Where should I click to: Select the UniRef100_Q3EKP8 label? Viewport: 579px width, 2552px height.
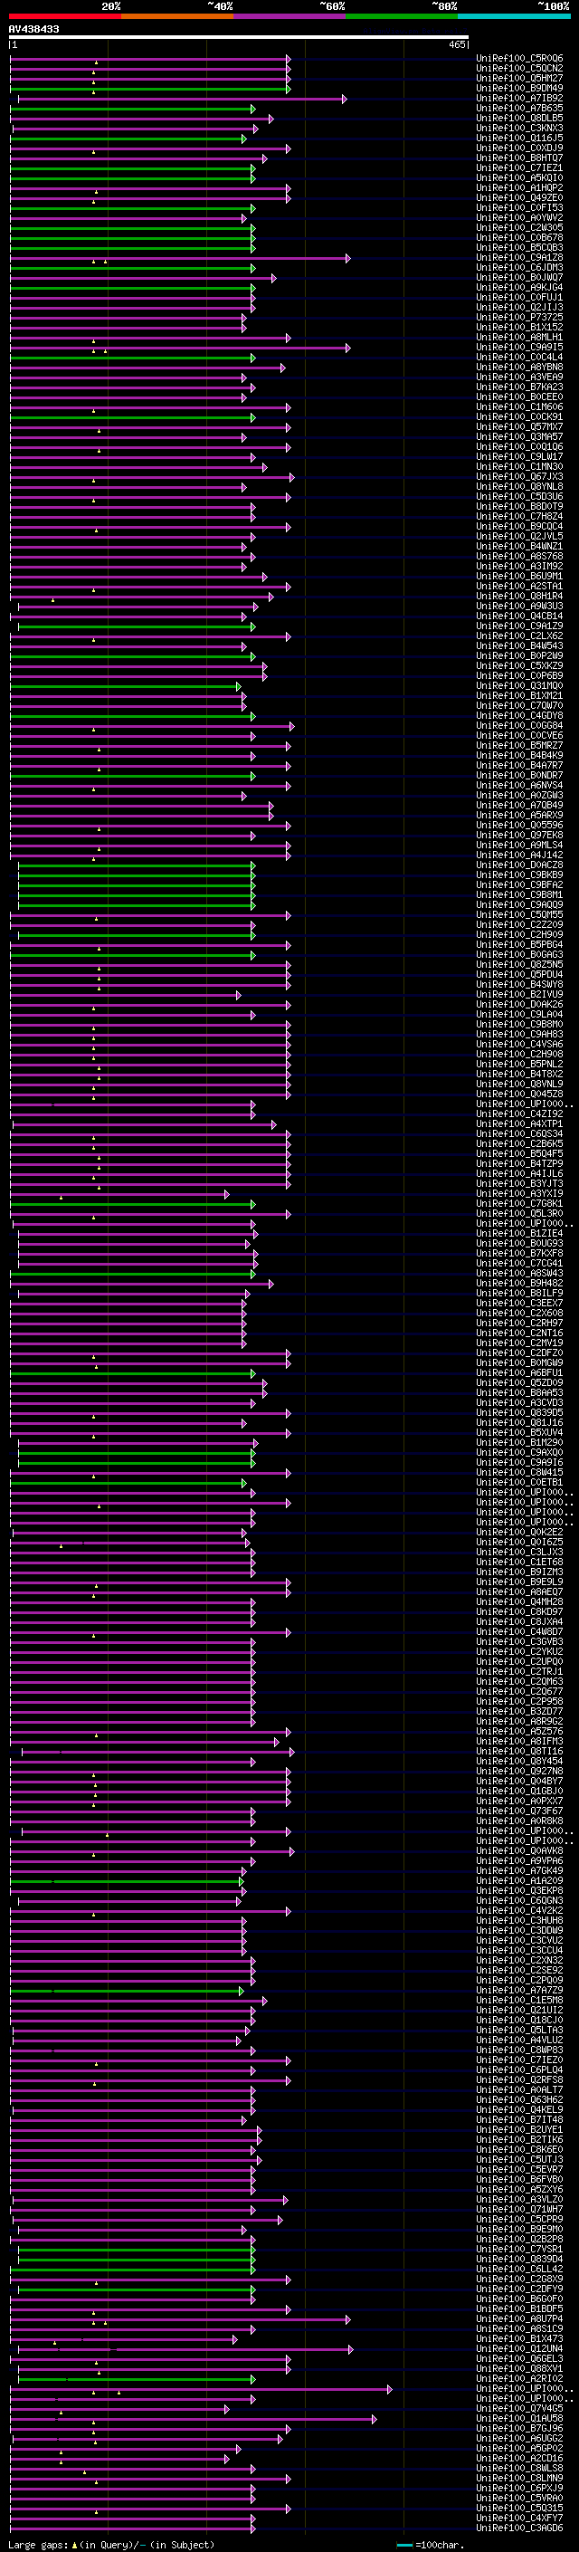pyautogui.click(x=519, y=1890)
